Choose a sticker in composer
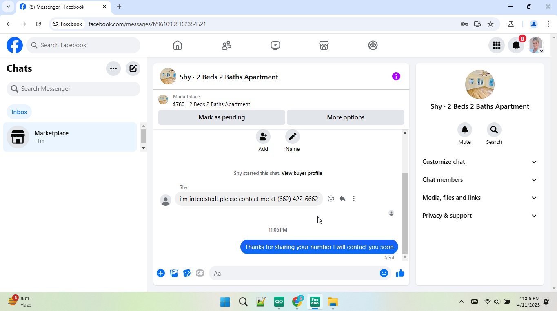Image resolution: width=557 pixels, height=311 pixels. point(187,273)
